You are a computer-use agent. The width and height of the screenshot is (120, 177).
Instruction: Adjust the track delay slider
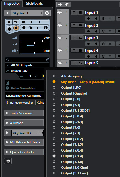(x=35, y=53)
